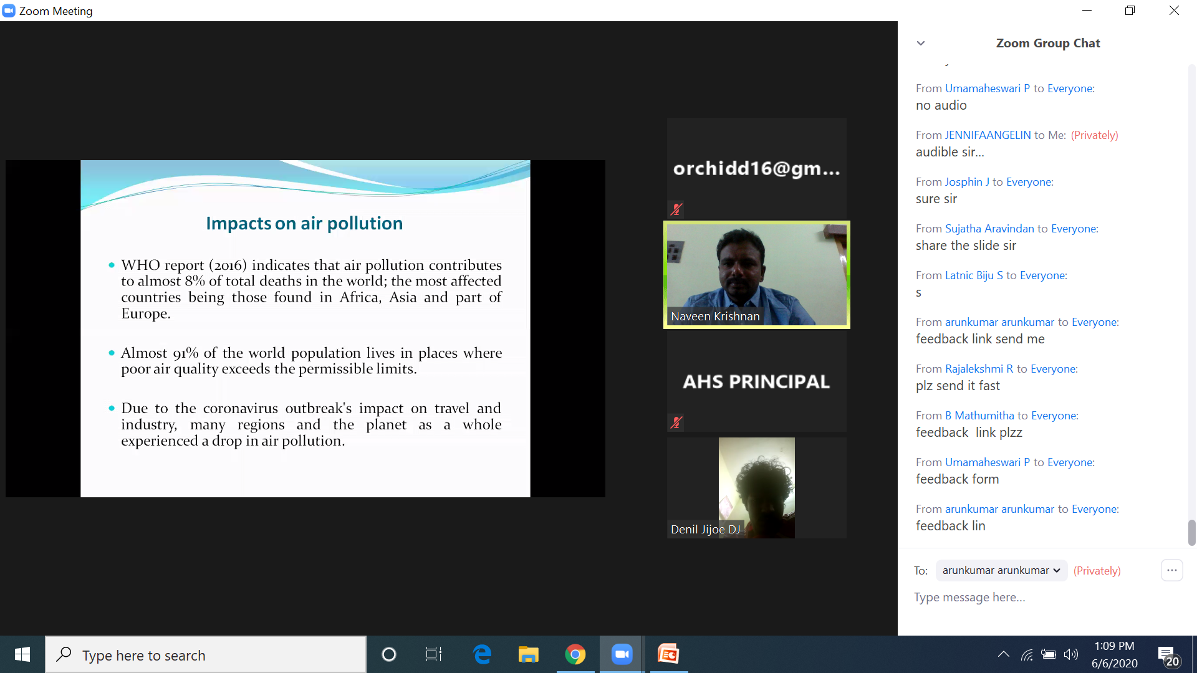Viewport: 1197px width, 673px height.
Task: Click sender name Sujatha Aravindan in chat
Action: [989, 229]
